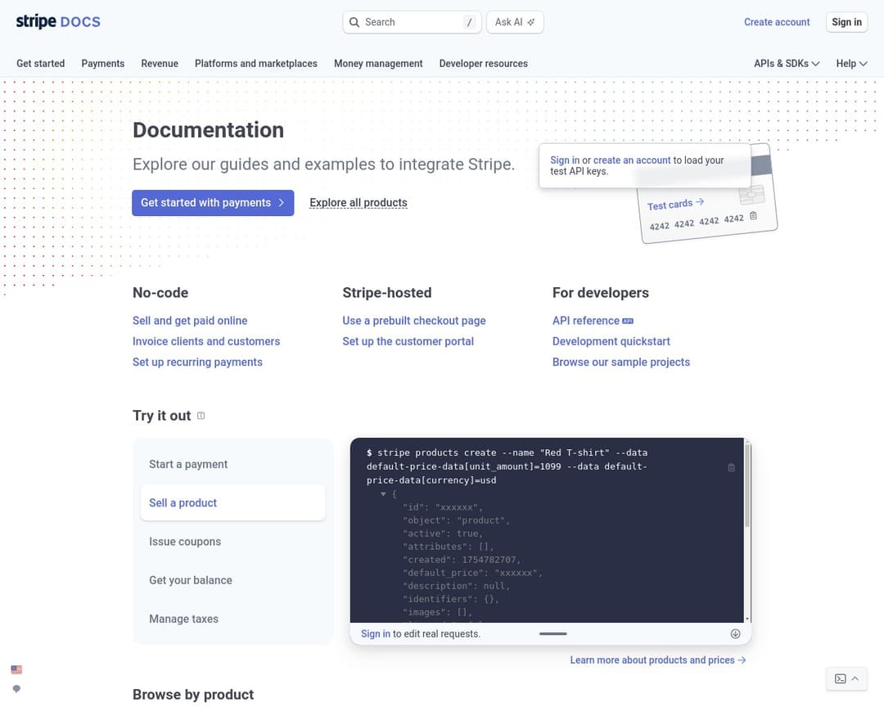Open the Help dropdown menu
The image size is (884, 707).
851,64
